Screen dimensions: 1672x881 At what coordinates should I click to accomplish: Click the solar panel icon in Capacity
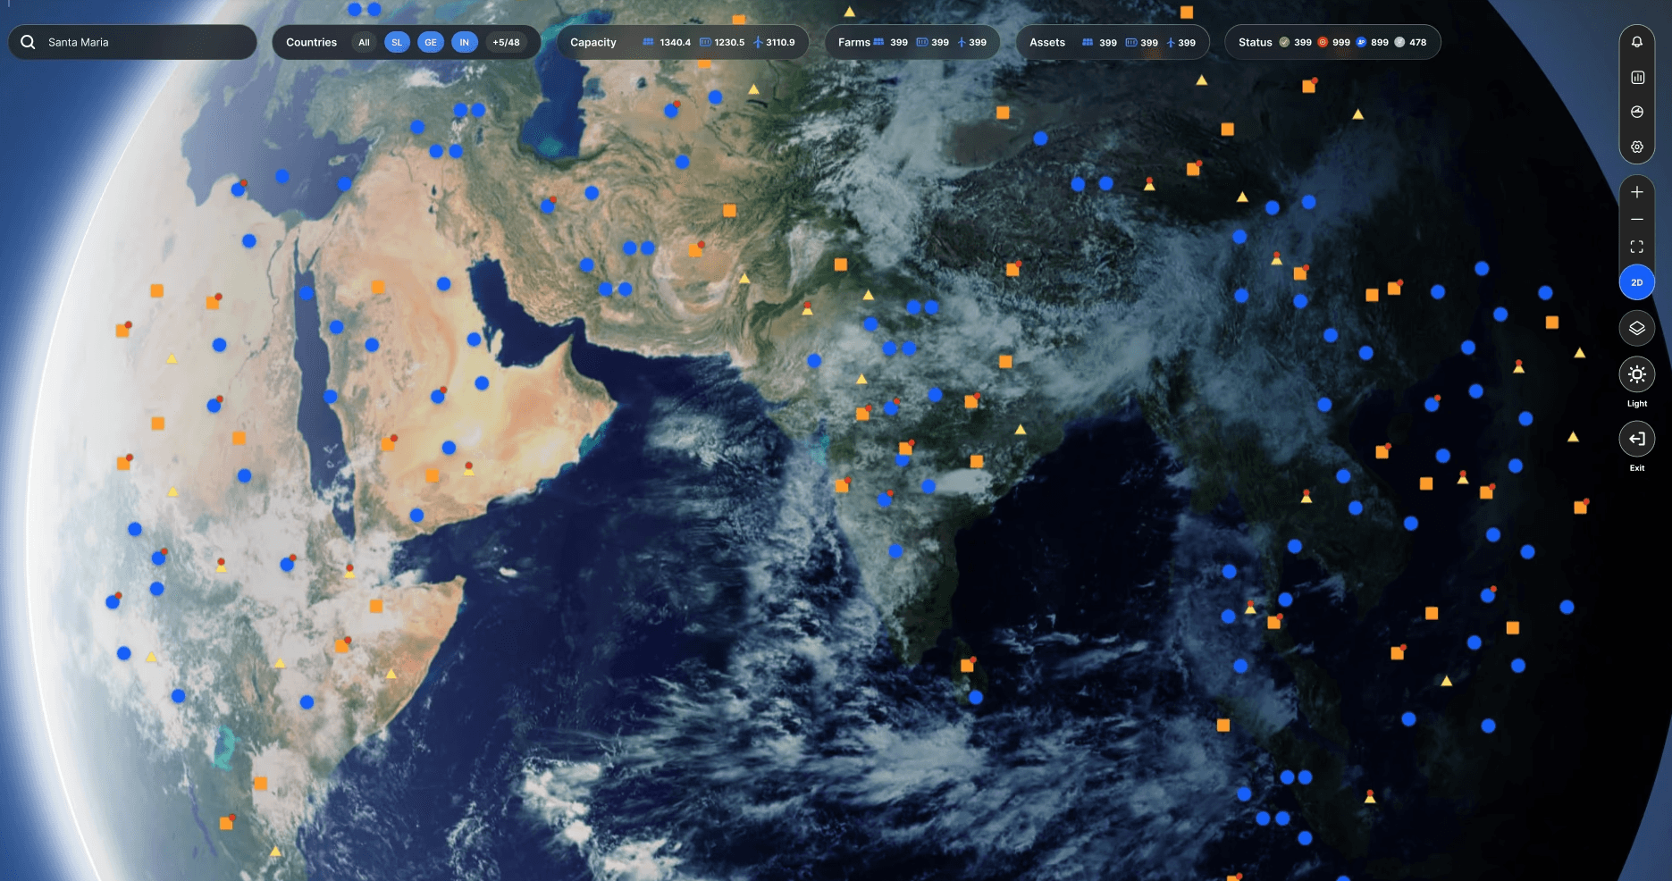click(x=648, y=42)
